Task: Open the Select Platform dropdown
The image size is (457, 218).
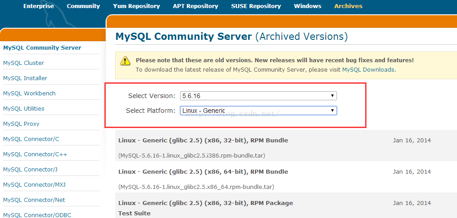Action: point(258,111)
